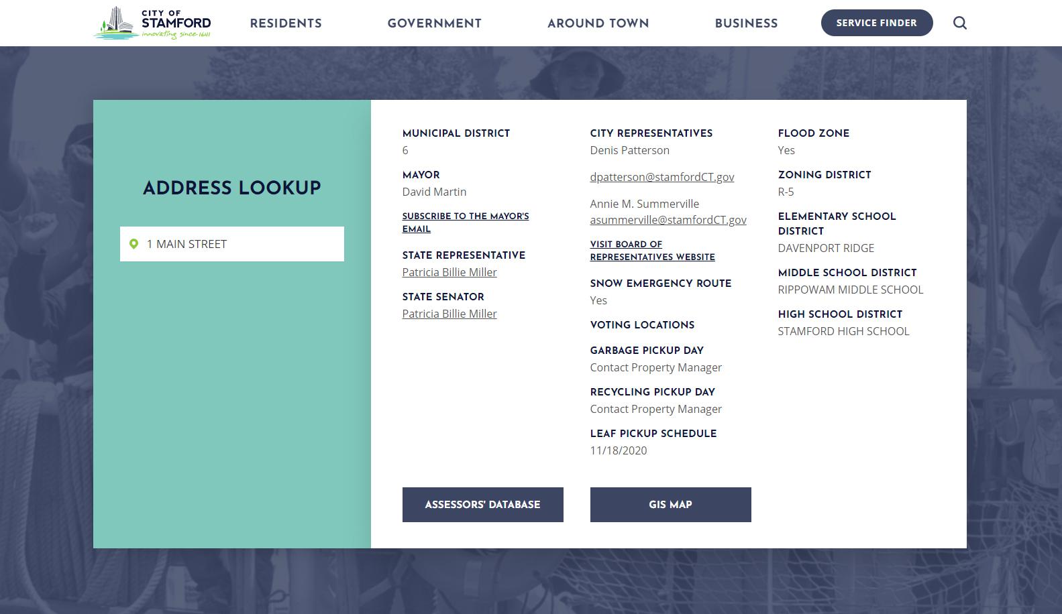Open the Business menu
This screenshot has width=1062, height=614.
[746, 23]
